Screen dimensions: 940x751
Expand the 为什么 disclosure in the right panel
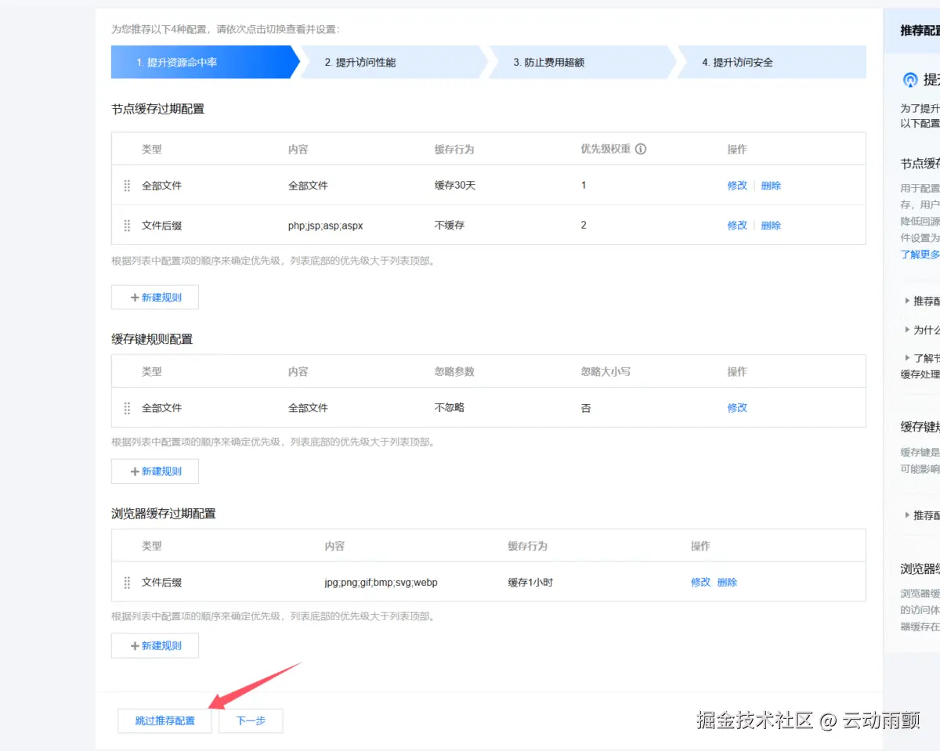(x=920, y=330)
